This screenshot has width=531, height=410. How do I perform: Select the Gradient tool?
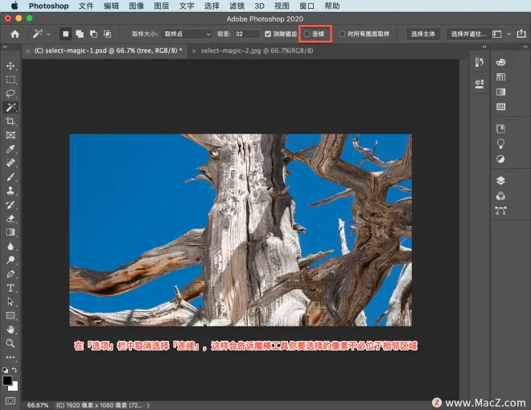coord(10,232)
